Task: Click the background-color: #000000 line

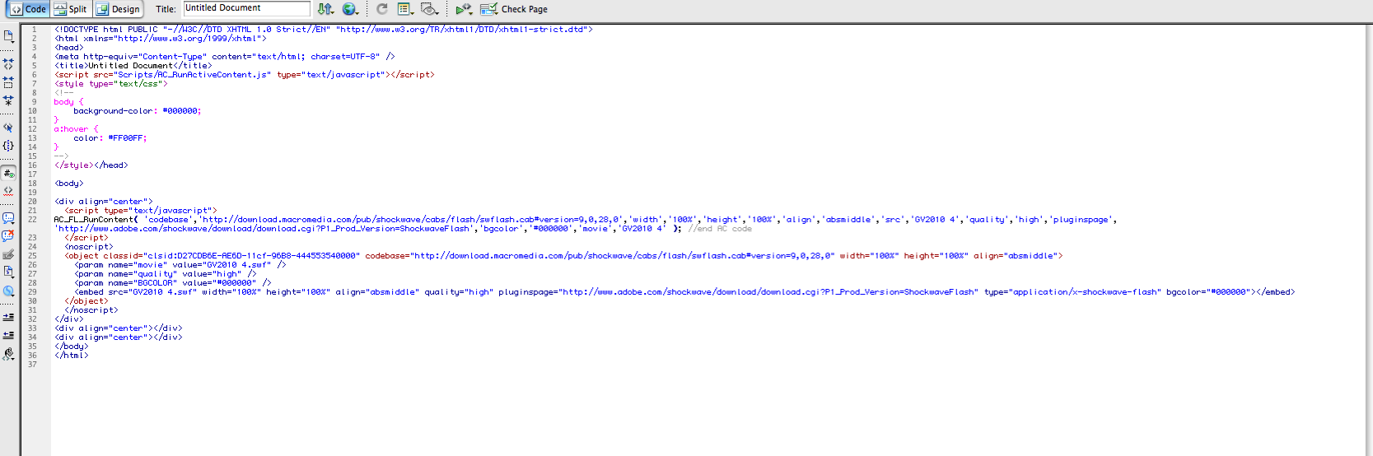Action: click(137, 111)
